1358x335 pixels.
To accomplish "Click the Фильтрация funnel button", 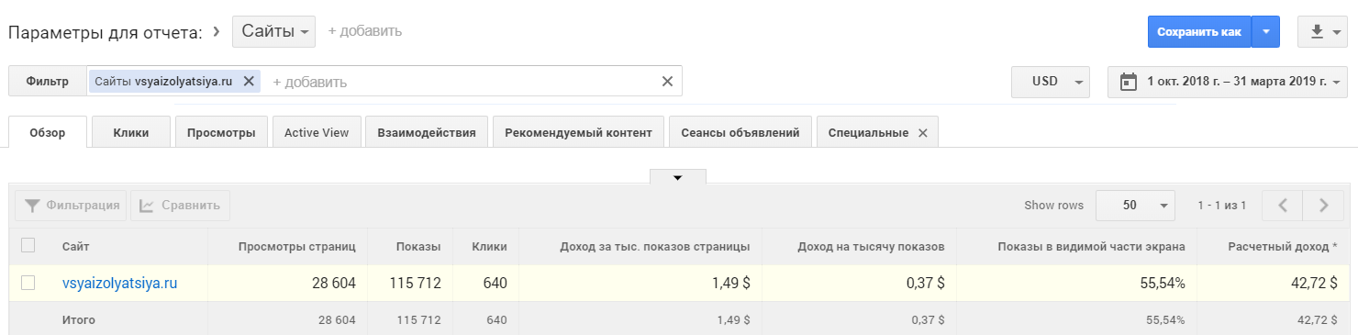I will click(x=71, y=206).
